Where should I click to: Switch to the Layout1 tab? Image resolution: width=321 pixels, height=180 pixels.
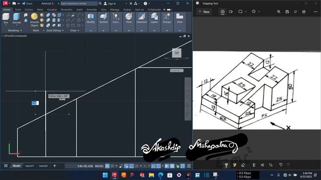(x=29, y=166)
